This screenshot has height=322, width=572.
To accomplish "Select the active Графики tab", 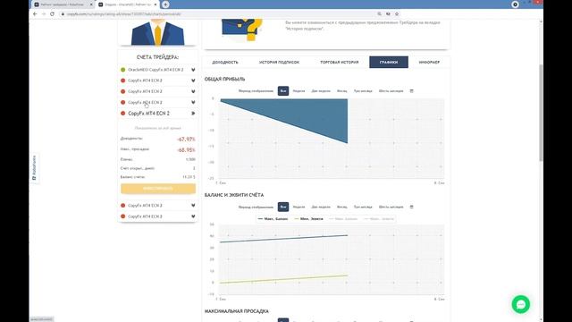I will coord(389,63).
